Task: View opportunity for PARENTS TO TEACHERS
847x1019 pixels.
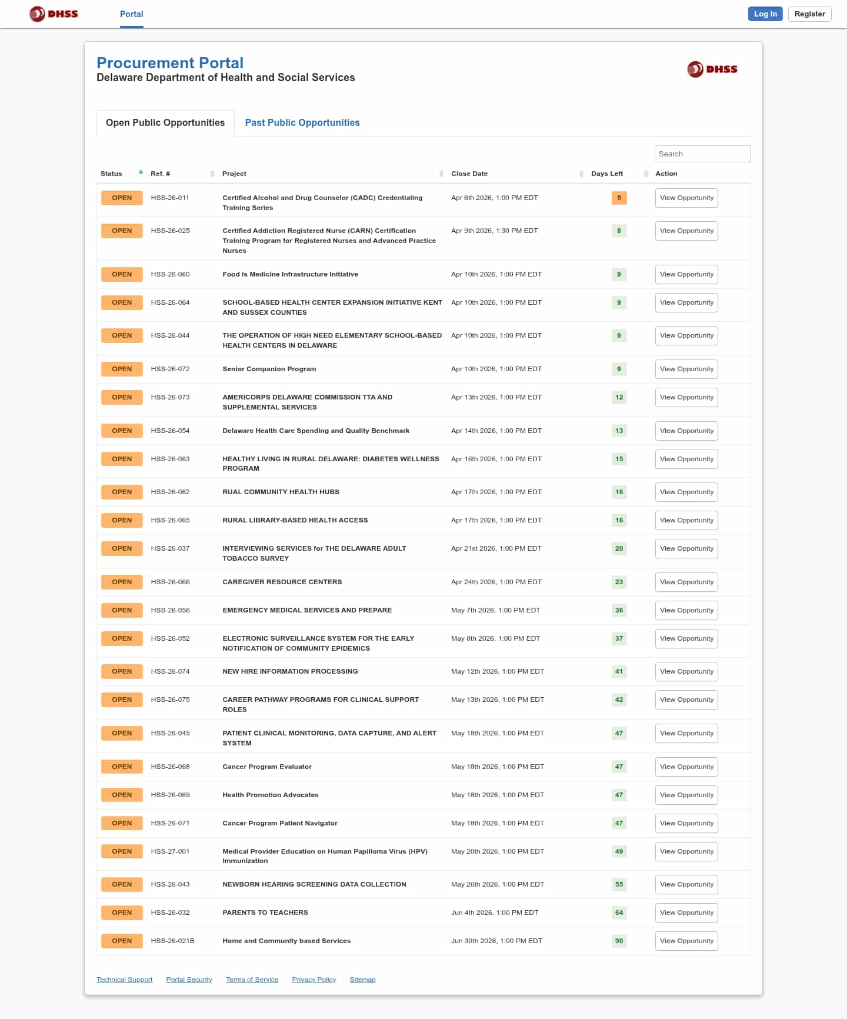Action: point(686,913)
